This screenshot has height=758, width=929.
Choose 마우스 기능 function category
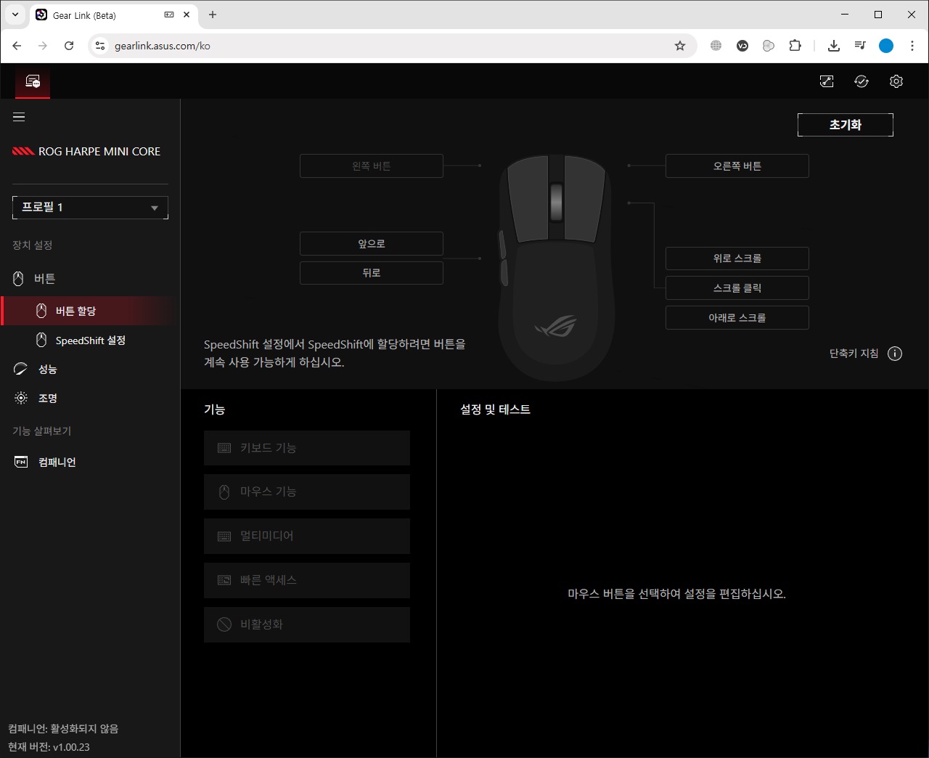click(x=307, y=492)
